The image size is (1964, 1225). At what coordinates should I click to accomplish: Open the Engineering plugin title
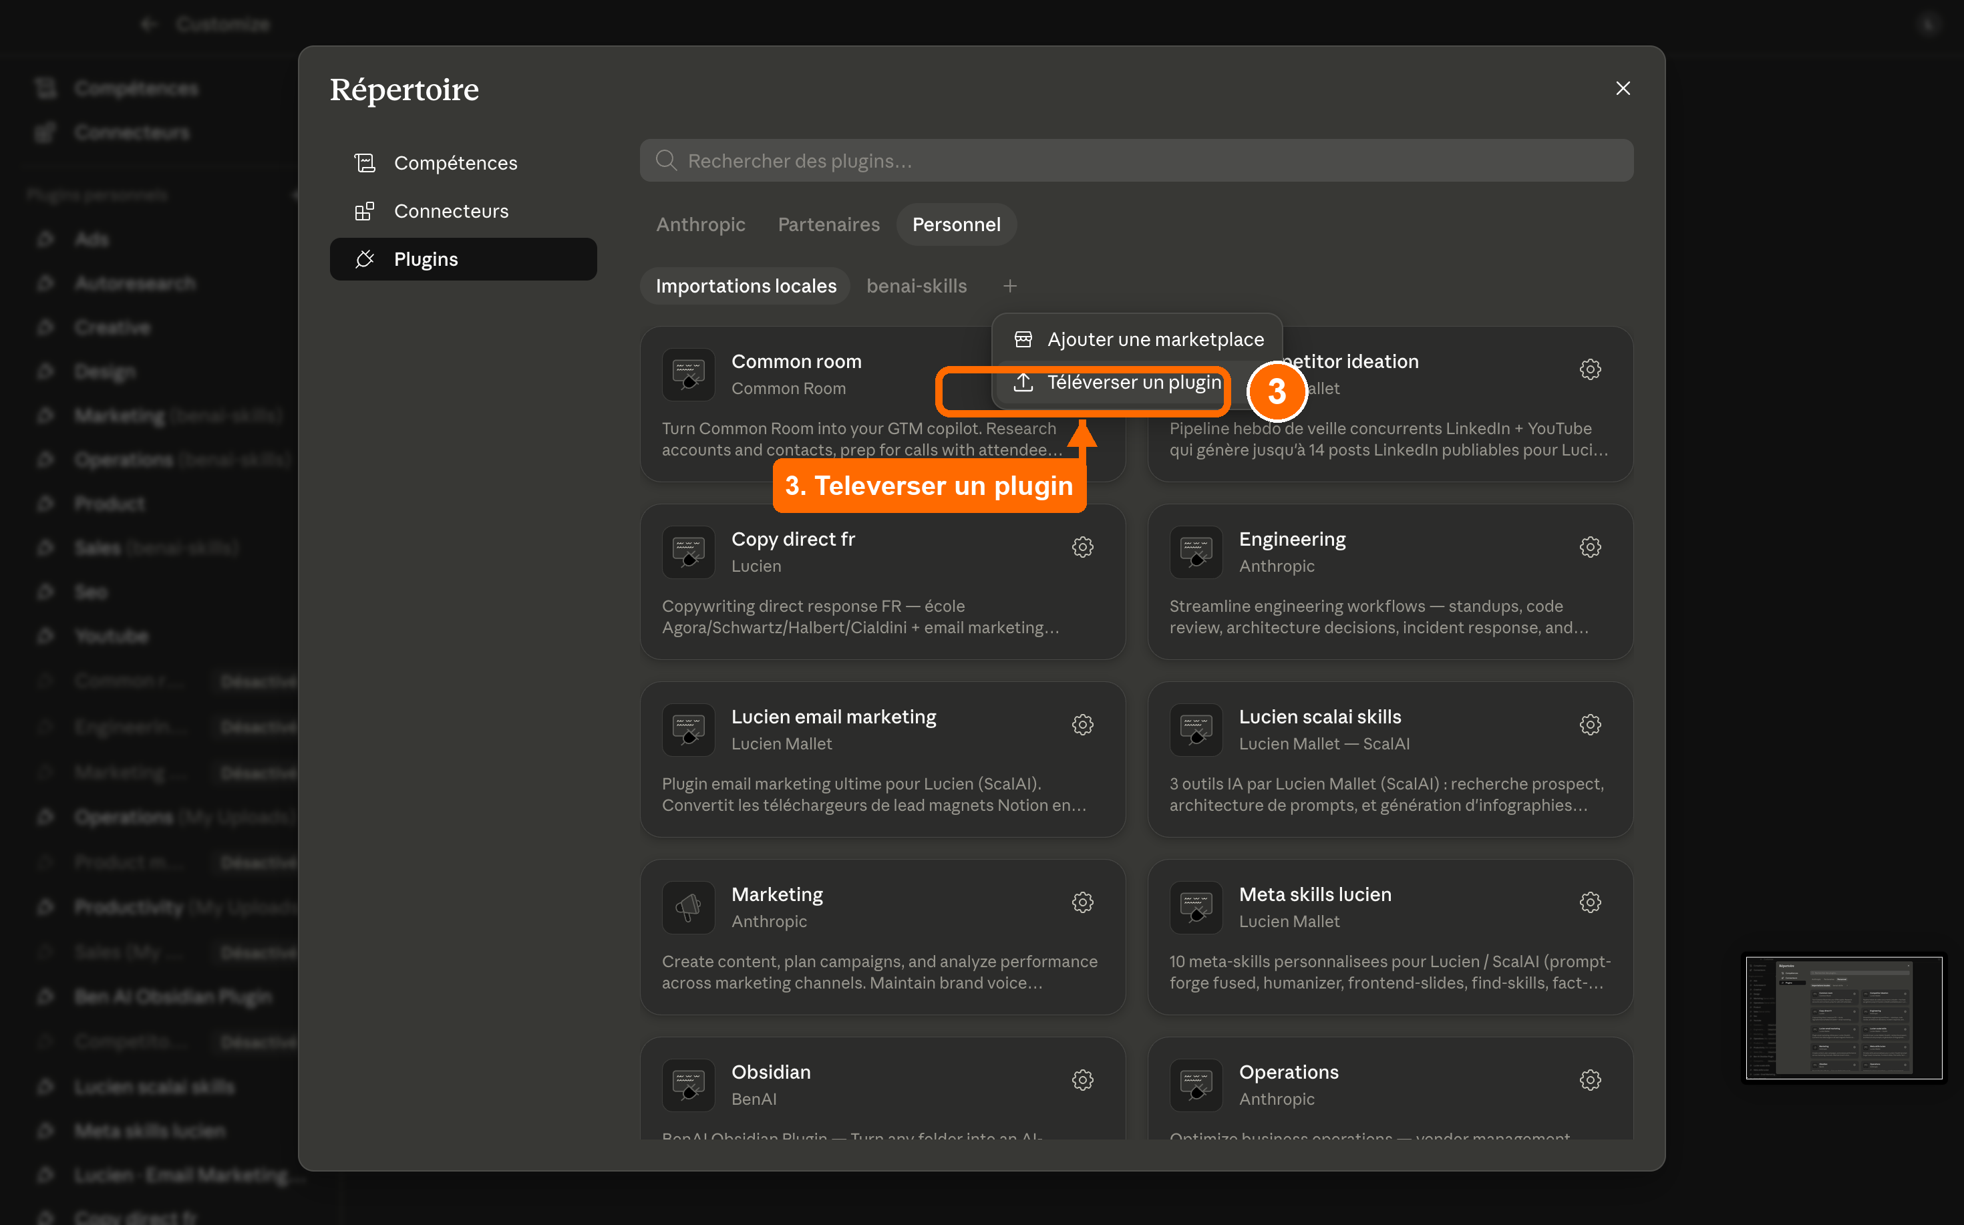[1291, 539]
